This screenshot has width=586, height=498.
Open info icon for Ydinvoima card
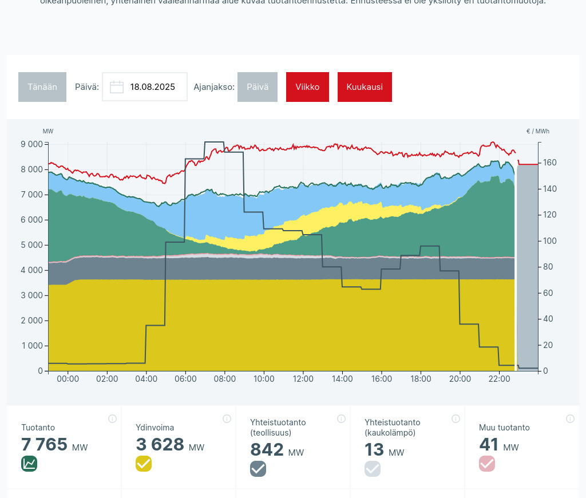point(227,418)
